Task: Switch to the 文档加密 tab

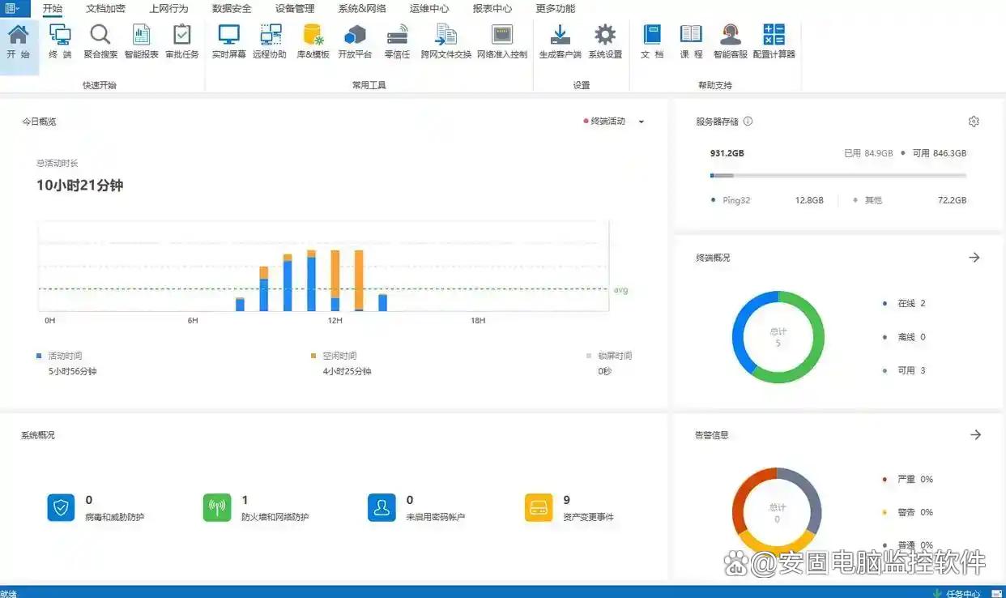Action: coord(105,9)
